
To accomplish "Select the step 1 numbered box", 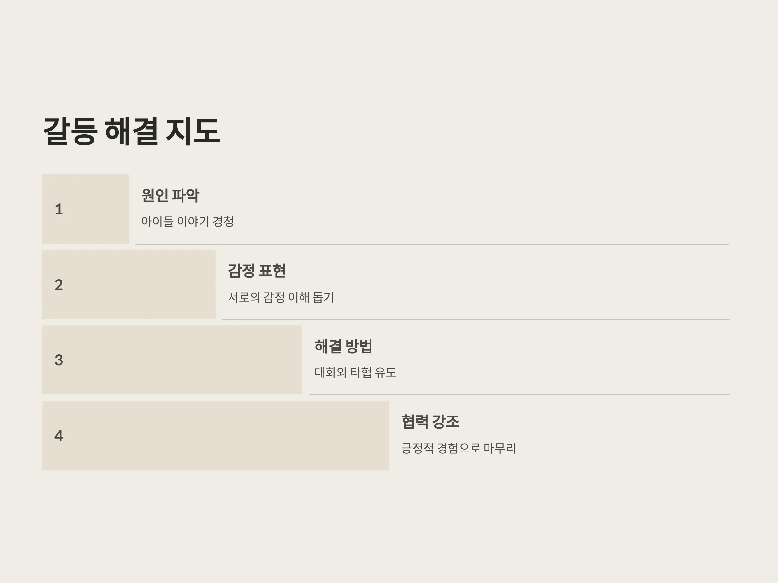I will (x=86, y=209).
